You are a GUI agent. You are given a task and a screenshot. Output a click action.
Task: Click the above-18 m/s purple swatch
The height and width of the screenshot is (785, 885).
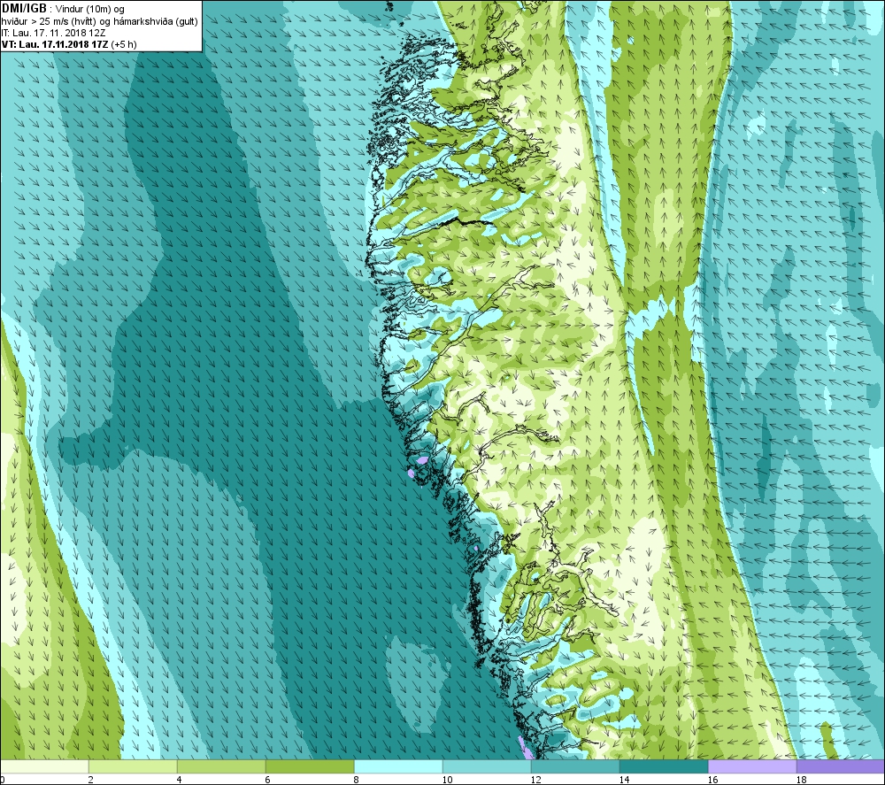pyautogui.click(x=841, y=766)
